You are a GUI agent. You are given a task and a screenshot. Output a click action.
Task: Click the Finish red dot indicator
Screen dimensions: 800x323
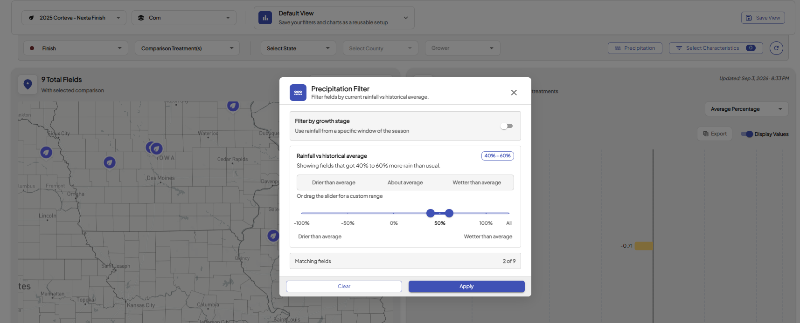point(32,48)
